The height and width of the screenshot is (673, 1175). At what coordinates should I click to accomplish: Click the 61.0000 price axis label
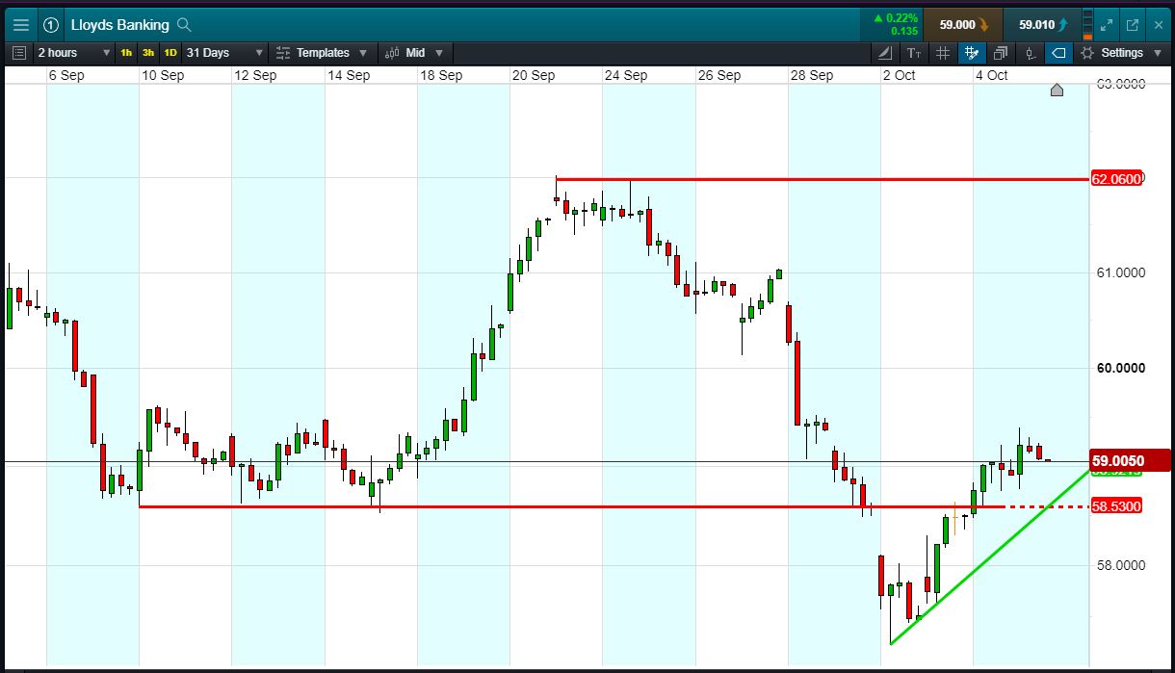[x=1121, y=273]
